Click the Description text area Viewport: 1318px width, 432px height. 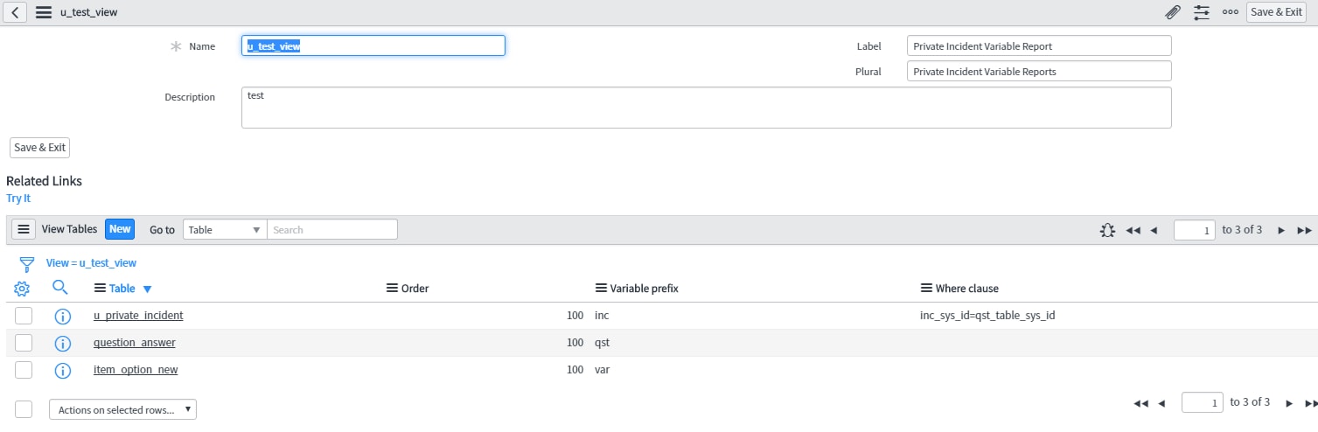click(x=707, y=108)
